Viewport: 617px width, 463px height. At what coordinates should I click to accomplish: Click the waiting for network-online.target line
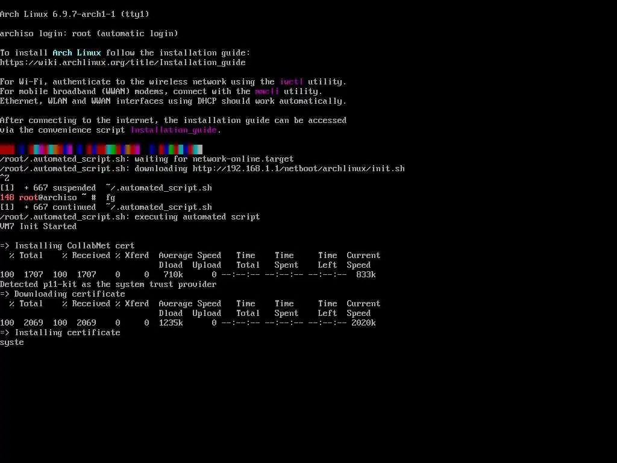(147, 159)
